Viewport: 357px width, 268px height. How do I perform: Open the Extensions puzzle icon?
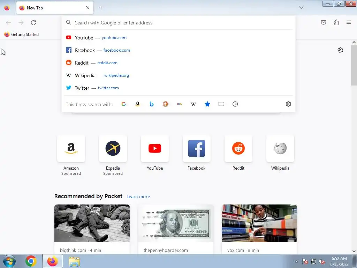(336, 22)
